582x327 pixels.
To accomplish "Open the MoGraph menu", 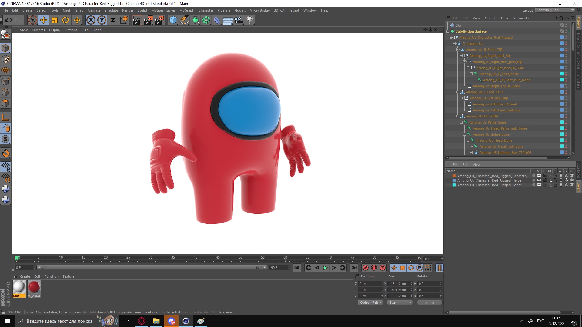I will point(187,10).
